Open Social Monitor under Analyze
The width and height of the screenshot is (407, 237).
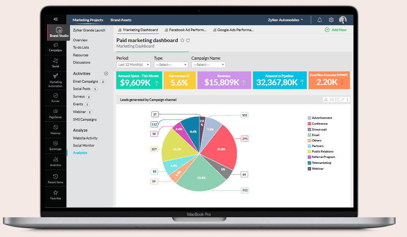pos(84,146)
